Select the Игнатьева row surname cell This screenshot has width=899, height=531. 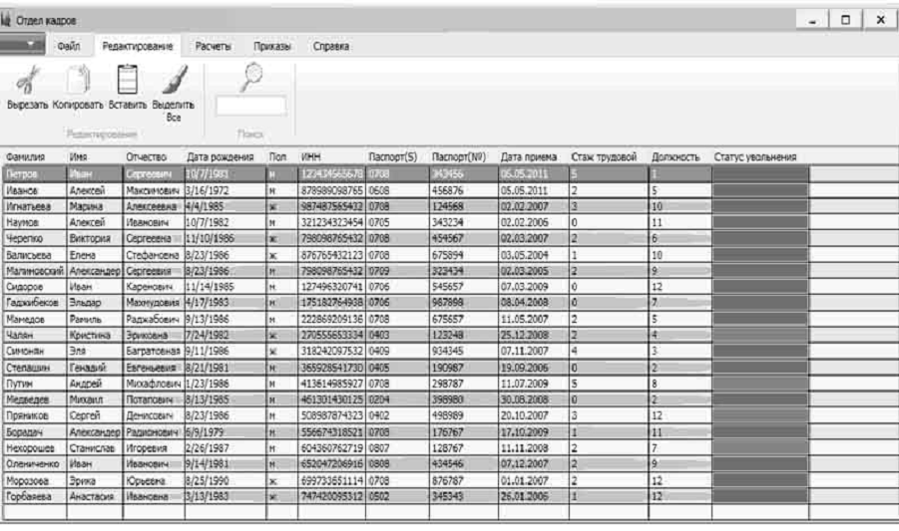click(34, 206)
